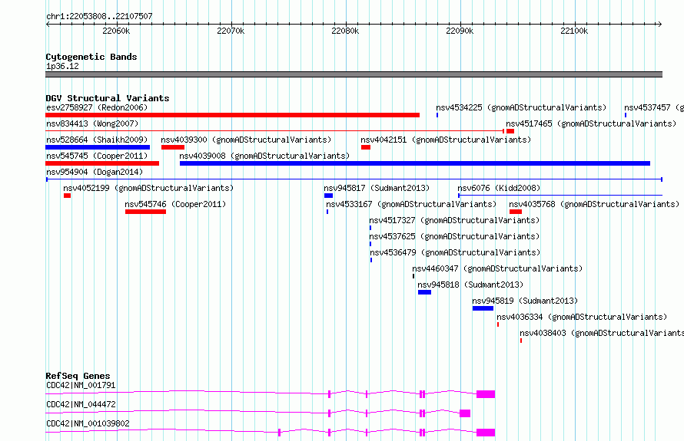Open the nsv4537625 gnomAD variant label
Screen dimensions: 684x441
point(454,236)
